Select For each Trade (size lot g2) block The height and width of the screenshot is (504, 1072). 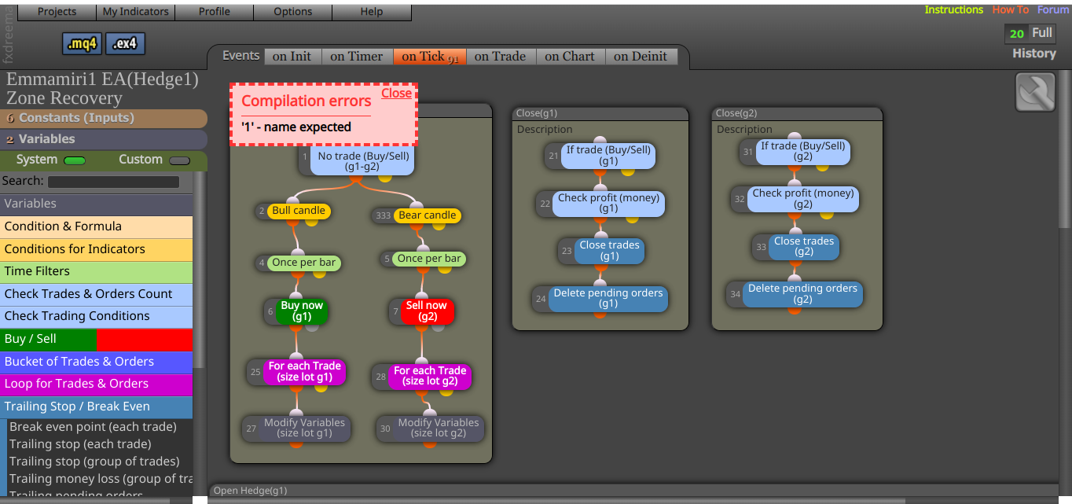(430, 377)
